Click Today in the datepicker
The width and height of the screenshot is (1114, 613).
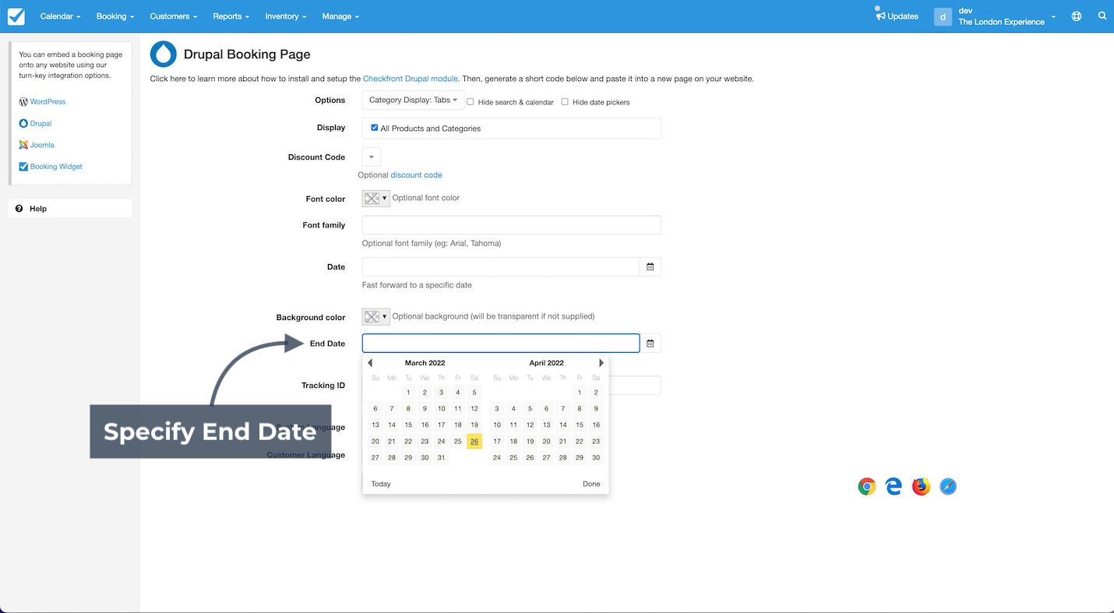(x=381, y=484)
